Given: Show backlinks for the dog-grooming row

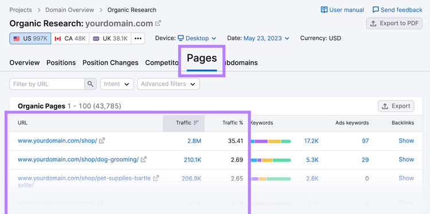Looking at the screenshot, I should click(406, 159).
